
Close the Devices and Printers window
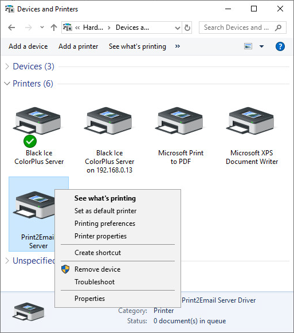(280, 9)
